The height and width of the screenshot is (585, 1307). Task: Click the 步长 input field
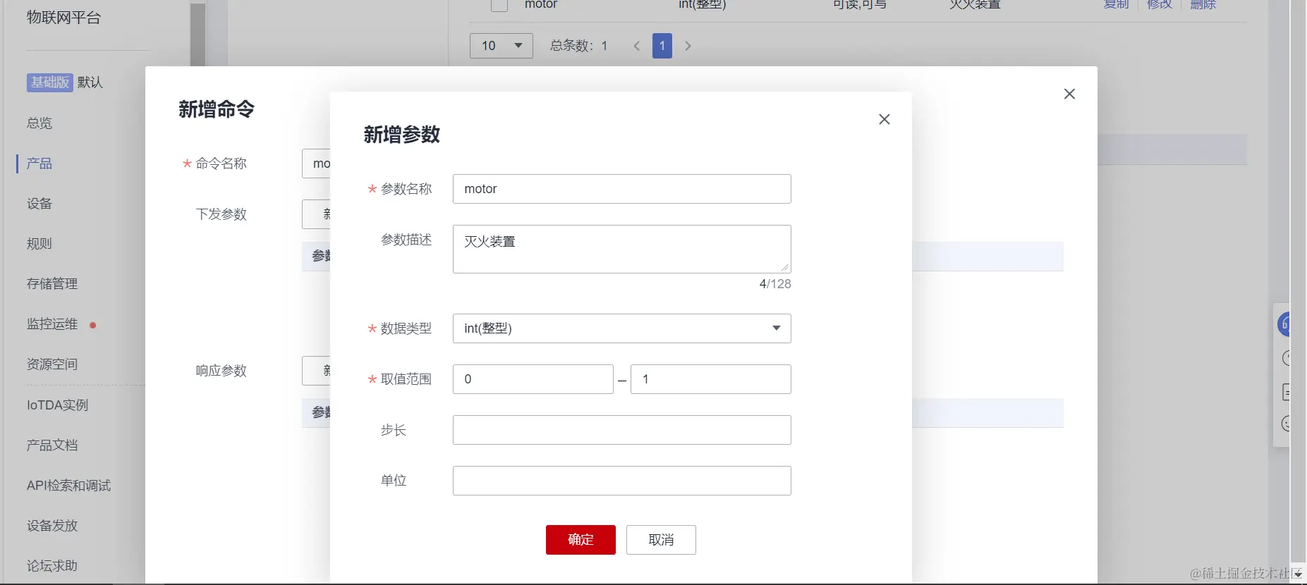(x=621, y=430)
